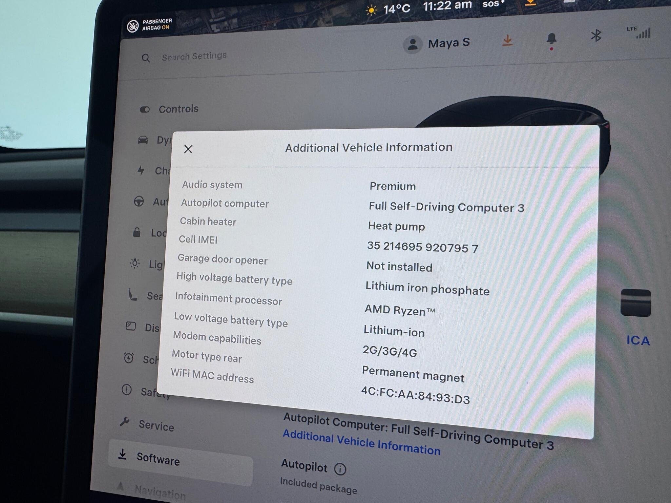Tap the Display icon in sidebar

pos(131,326)
